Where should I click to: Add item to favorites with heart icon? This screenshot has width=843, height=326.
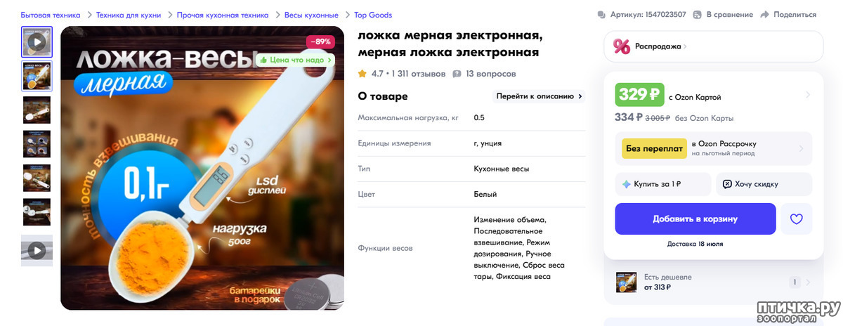796,219
